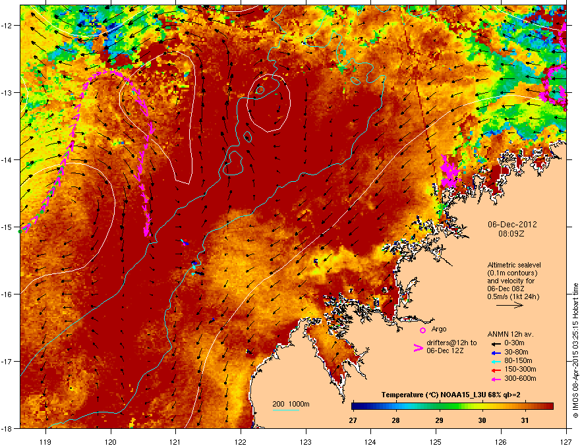Click the 'Altimetric sealevel' text

[x=514, y=265]
